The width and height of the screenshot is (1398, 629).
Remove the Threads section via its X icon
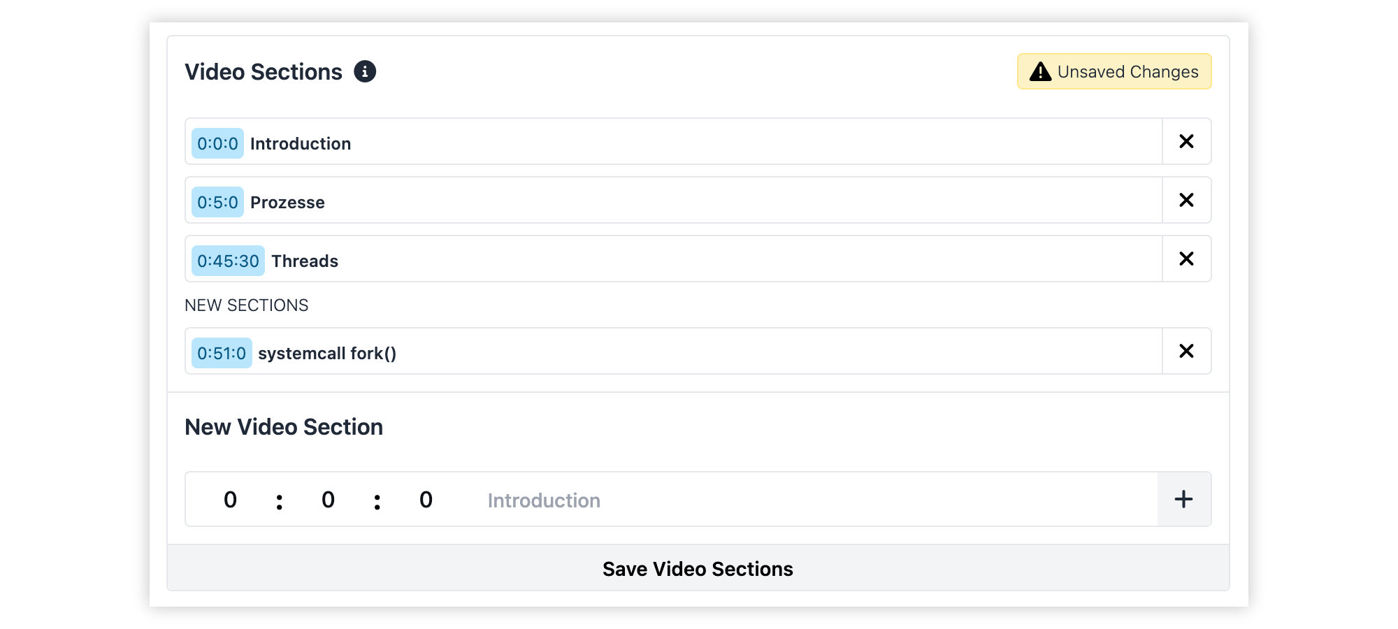click(x=1186, y=259)
